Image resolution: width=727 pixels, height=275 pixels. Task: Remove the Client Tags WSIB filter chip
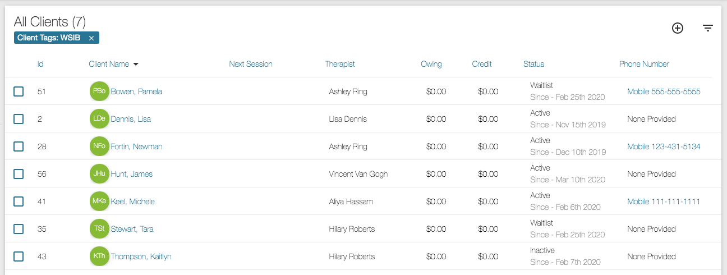(x=91, y=38)
